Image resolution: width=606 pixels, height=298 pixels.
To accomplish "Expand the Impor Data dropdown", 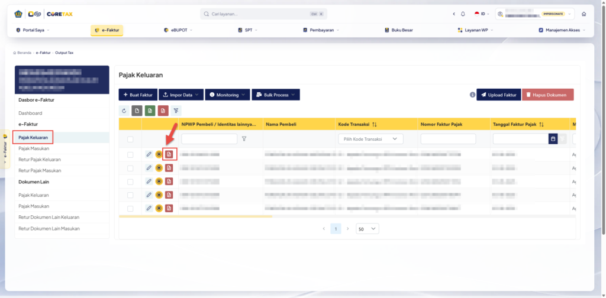I will (181, 95).
